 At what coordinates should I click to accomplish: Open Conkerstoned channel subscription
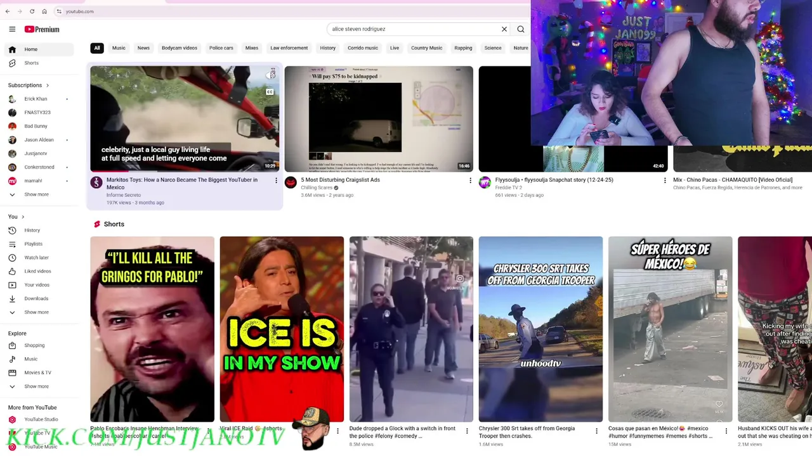pos(38,167)
